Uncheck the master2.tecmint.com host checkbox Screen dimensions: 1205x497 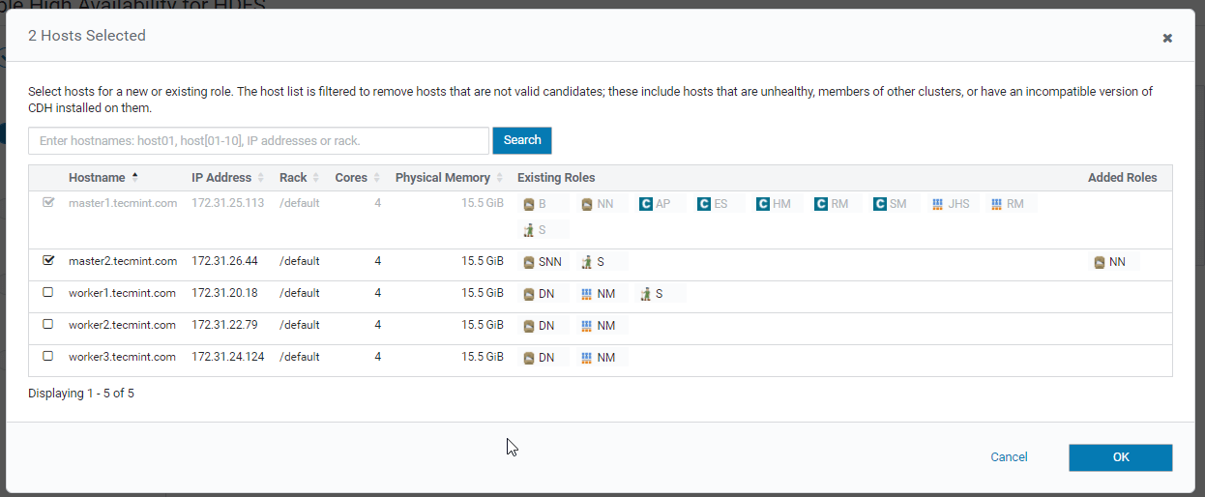(x=48, y=260)
